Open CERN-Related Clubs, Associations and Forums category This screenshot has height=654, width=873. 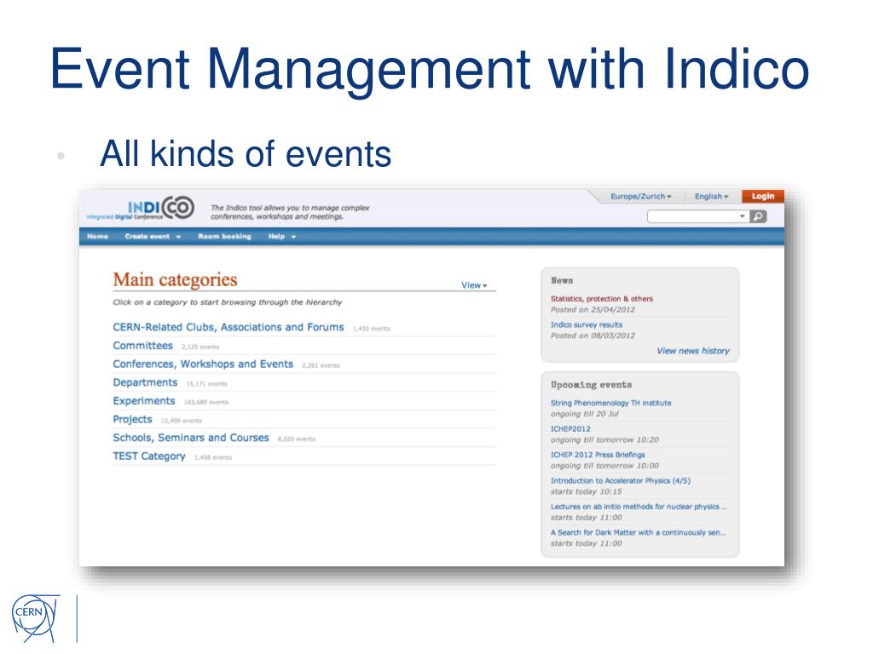228,327
